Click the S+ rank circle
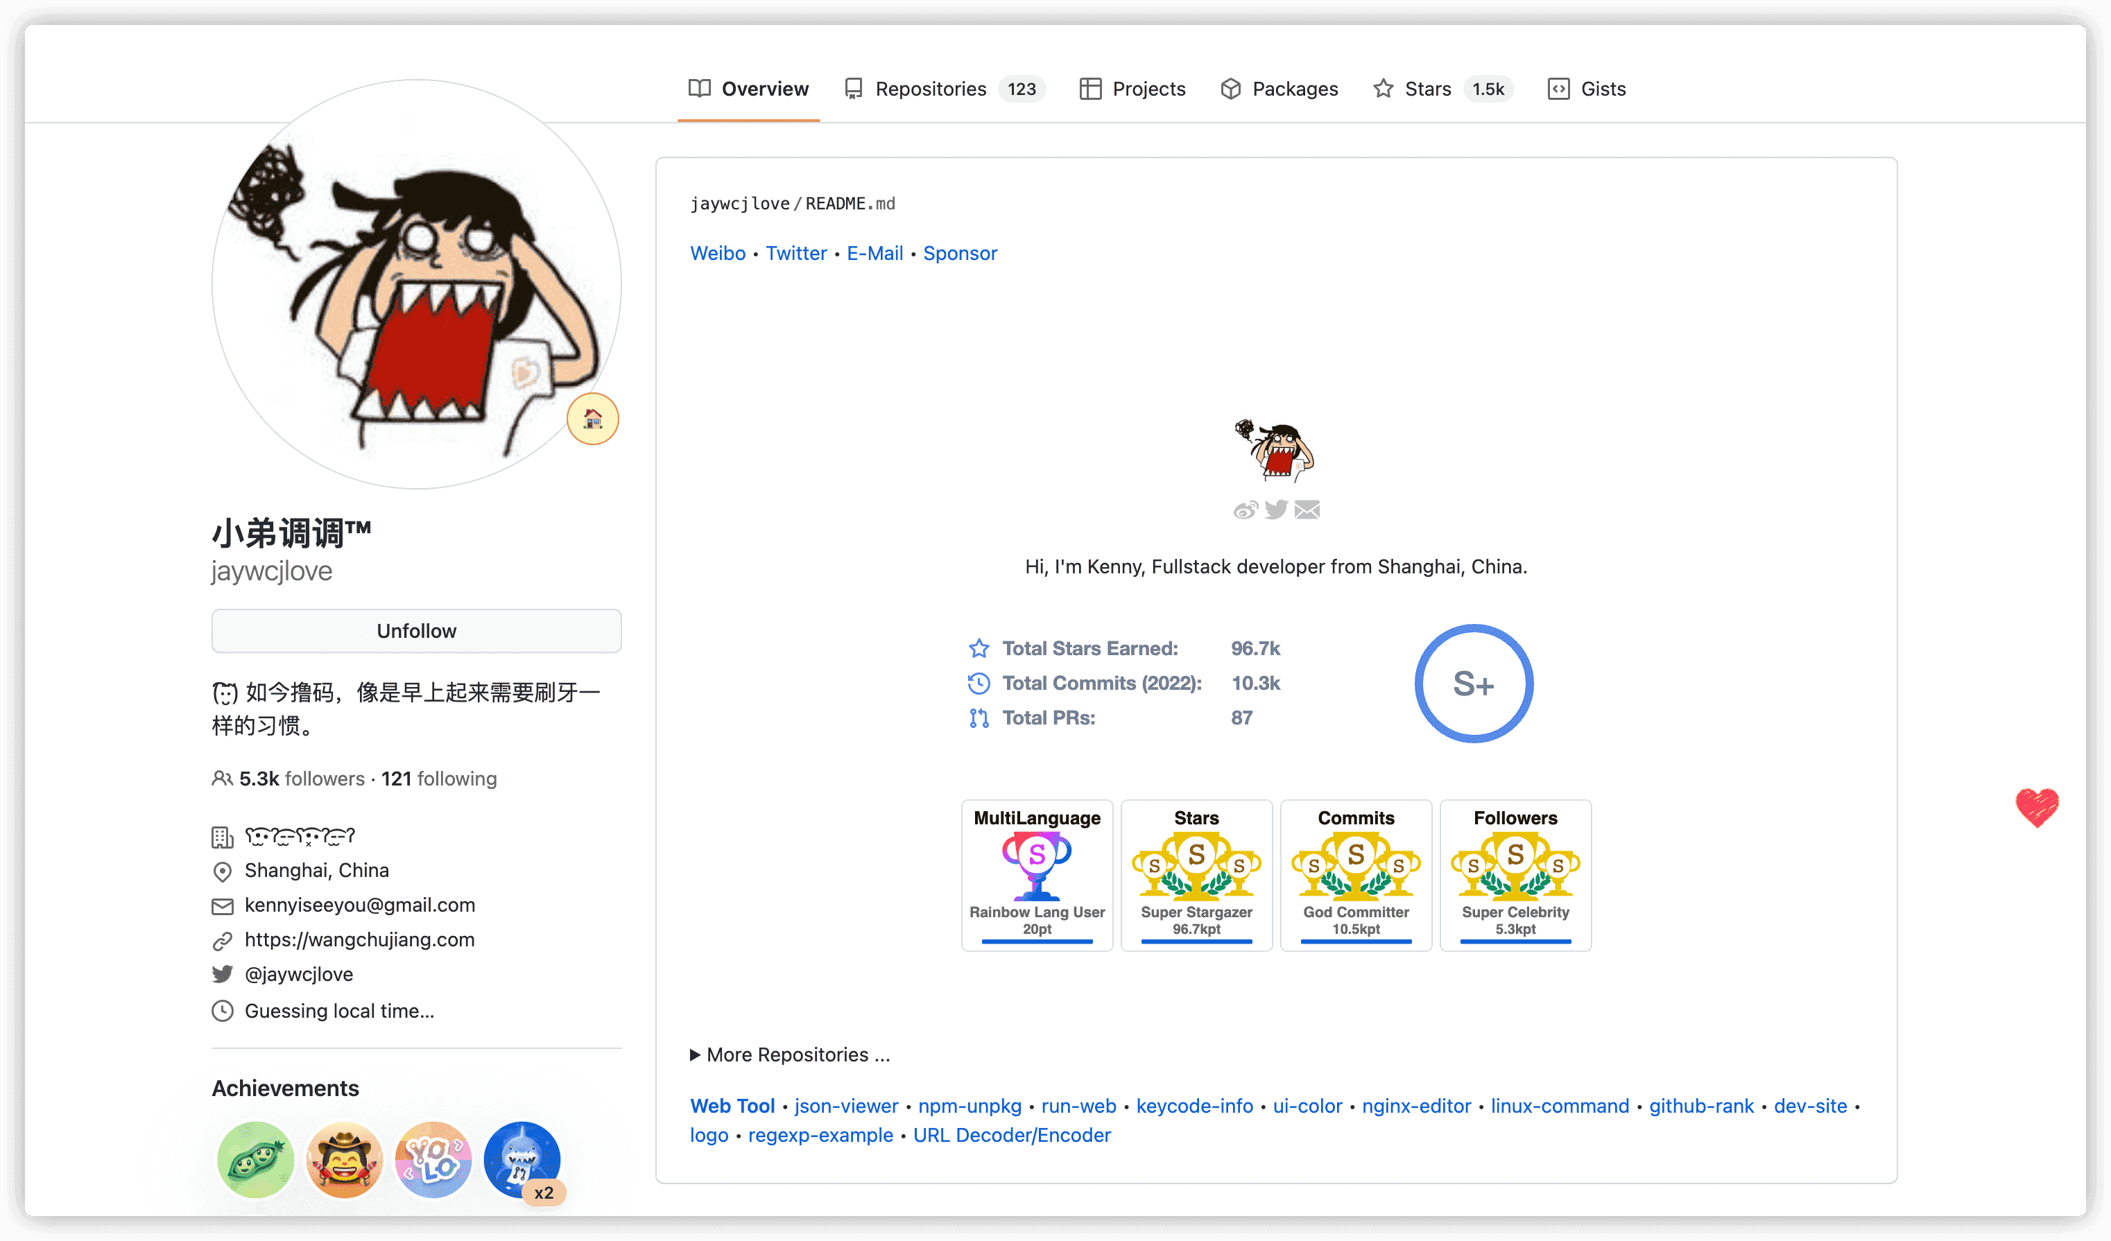Image resolution: width=2111 pixels, height=1241 pixels. [x=1474, y=684]
